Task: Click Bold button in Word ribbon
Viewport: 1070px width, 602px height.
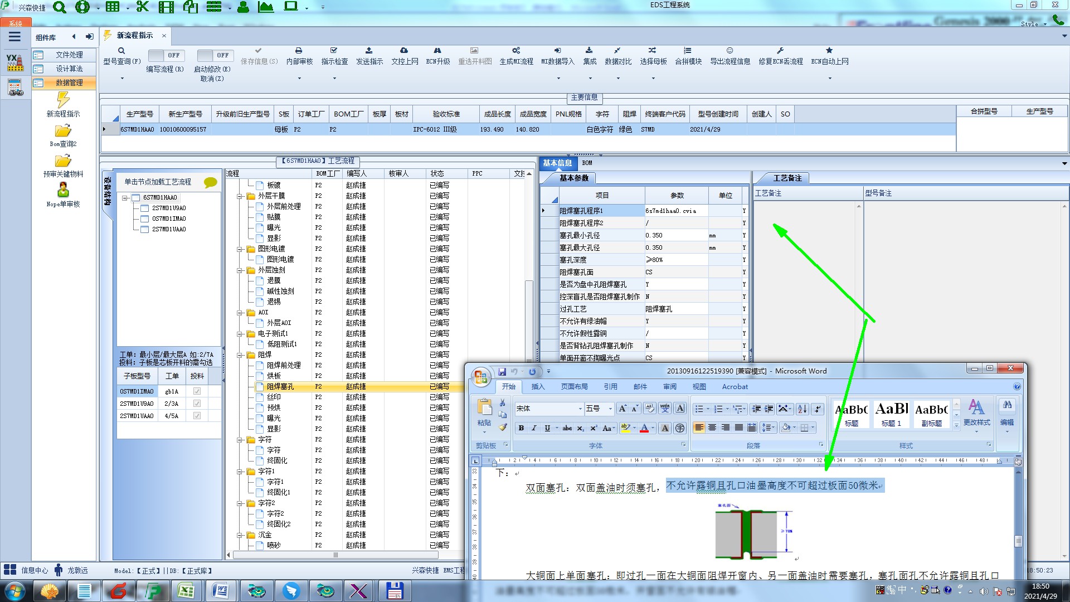Action: (521, 428)
